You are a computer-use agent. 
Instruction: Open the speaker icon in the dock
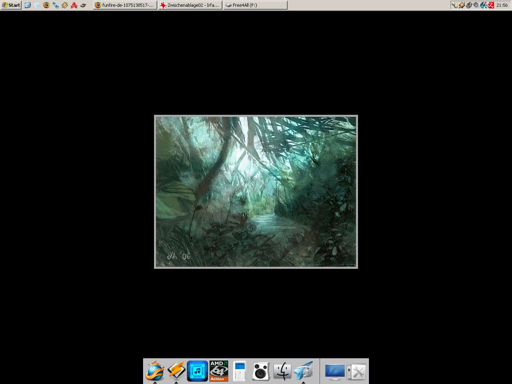261,371
